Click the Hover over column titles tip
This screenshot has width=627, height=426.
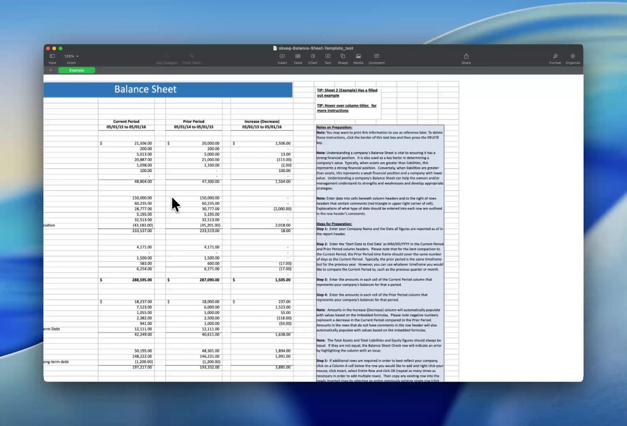click(346, 108)
